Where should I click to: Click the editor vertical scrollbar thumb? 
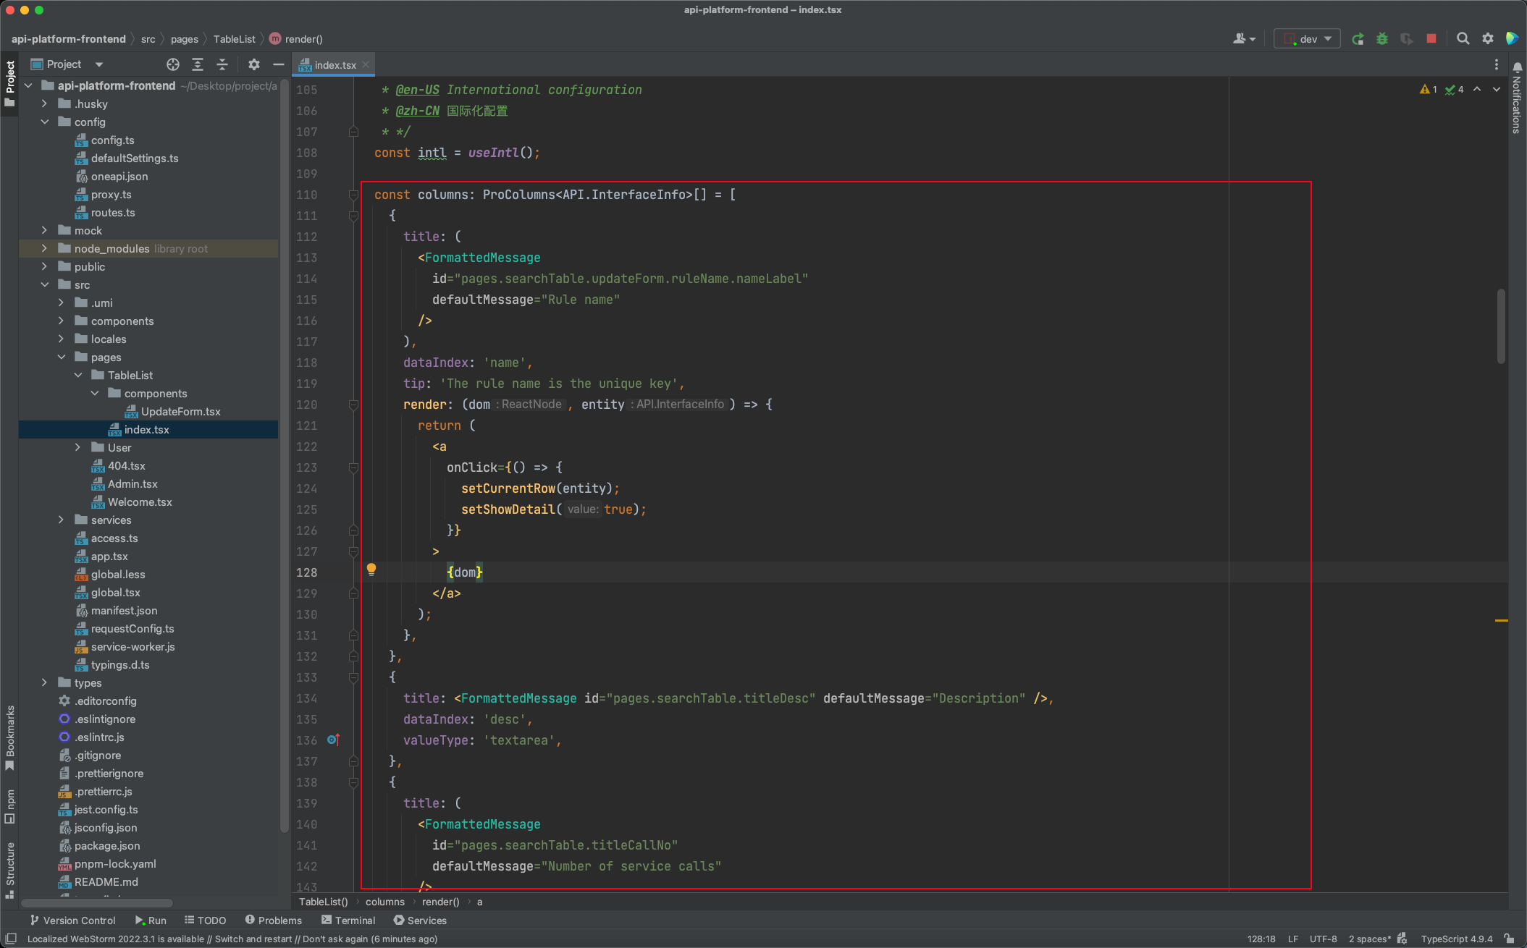pyautogui.click(x=1501, y=326)
